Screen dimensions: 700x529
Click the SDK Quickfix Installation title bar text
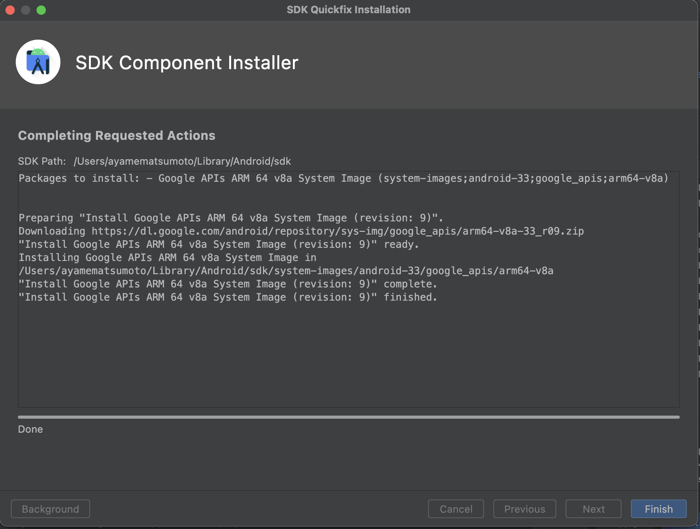(x=348, y=10)
